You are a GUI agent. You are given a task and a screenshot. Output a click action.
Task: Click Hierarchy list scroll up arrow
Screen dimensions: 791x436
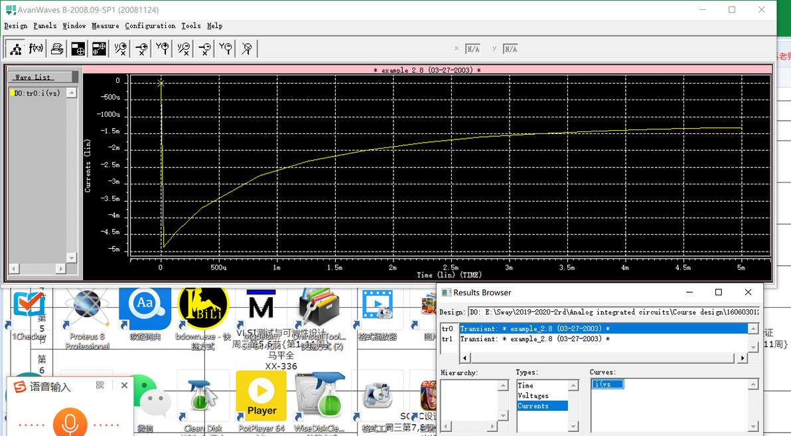pyautogui.click(x=503, y=386)
